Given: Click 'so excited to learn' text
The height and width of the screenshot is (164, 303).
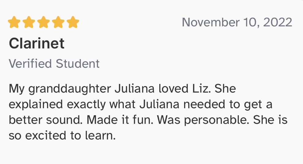Looking at the screenshot, I should (62, 135).
